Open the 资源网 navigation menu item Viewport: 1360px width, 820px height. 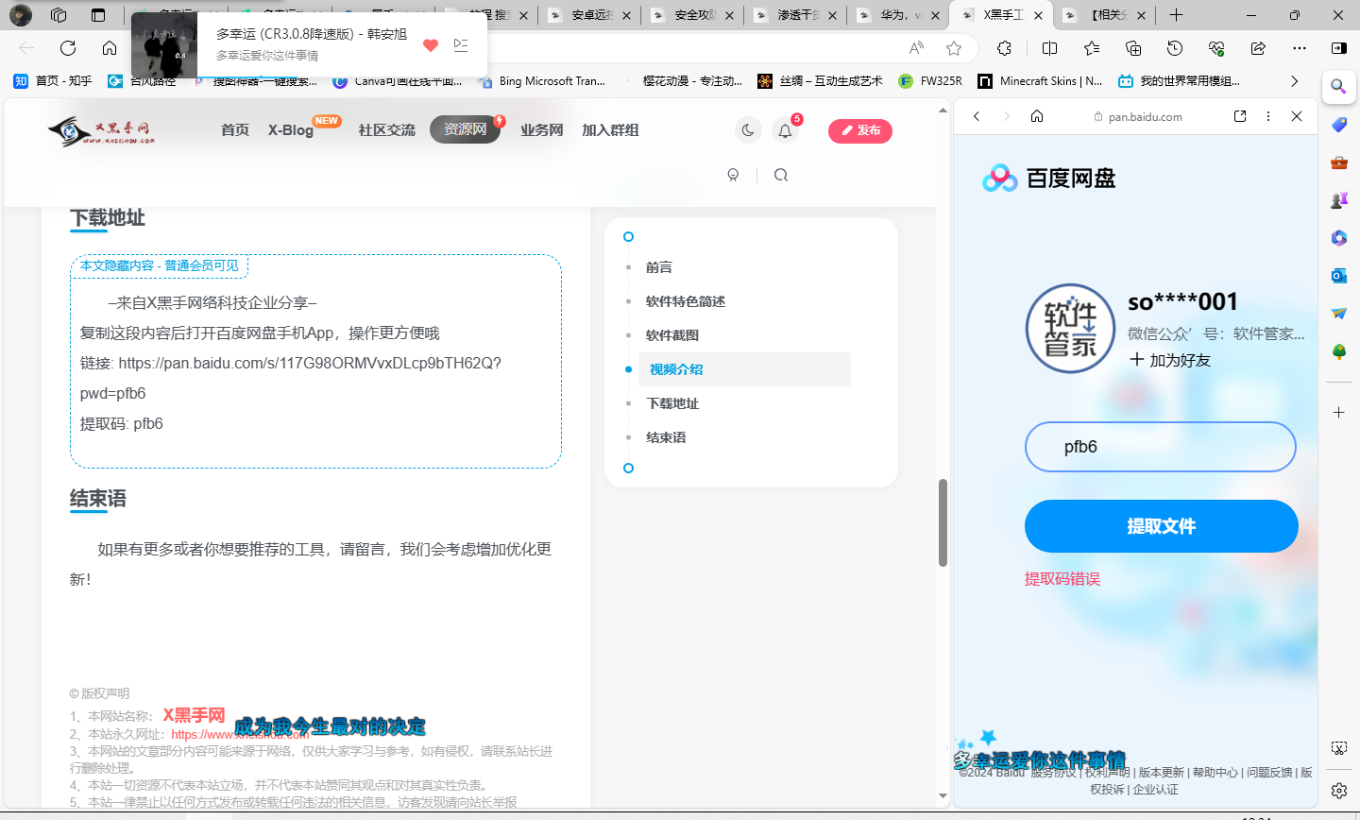[465, 130]
